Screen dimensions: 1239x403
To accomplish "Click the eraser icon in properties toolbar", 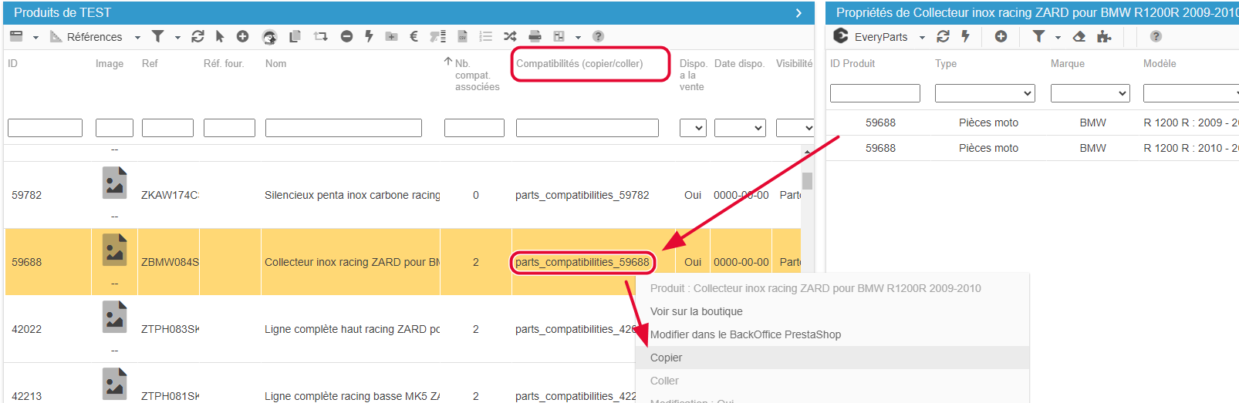I will 1079,36.
